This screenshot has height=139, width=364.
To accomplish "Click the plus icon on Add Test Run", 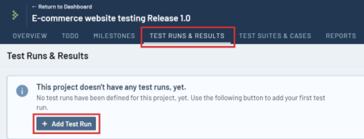I will click(x=45, y=124).
